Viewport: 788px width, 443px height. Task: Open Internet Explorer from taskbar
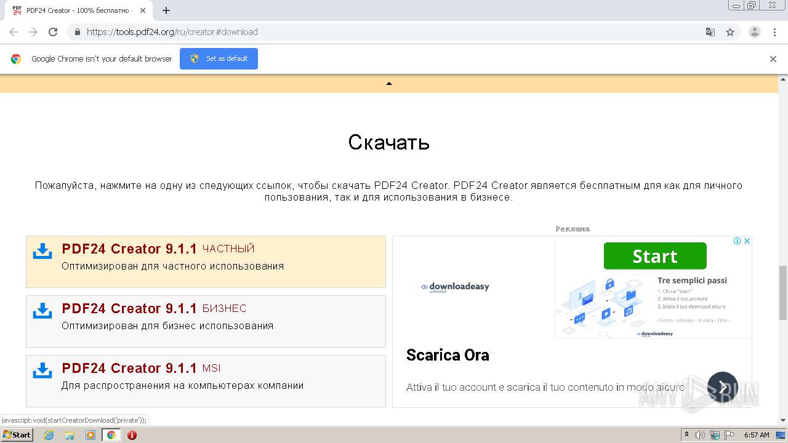[x=49, y=435]
